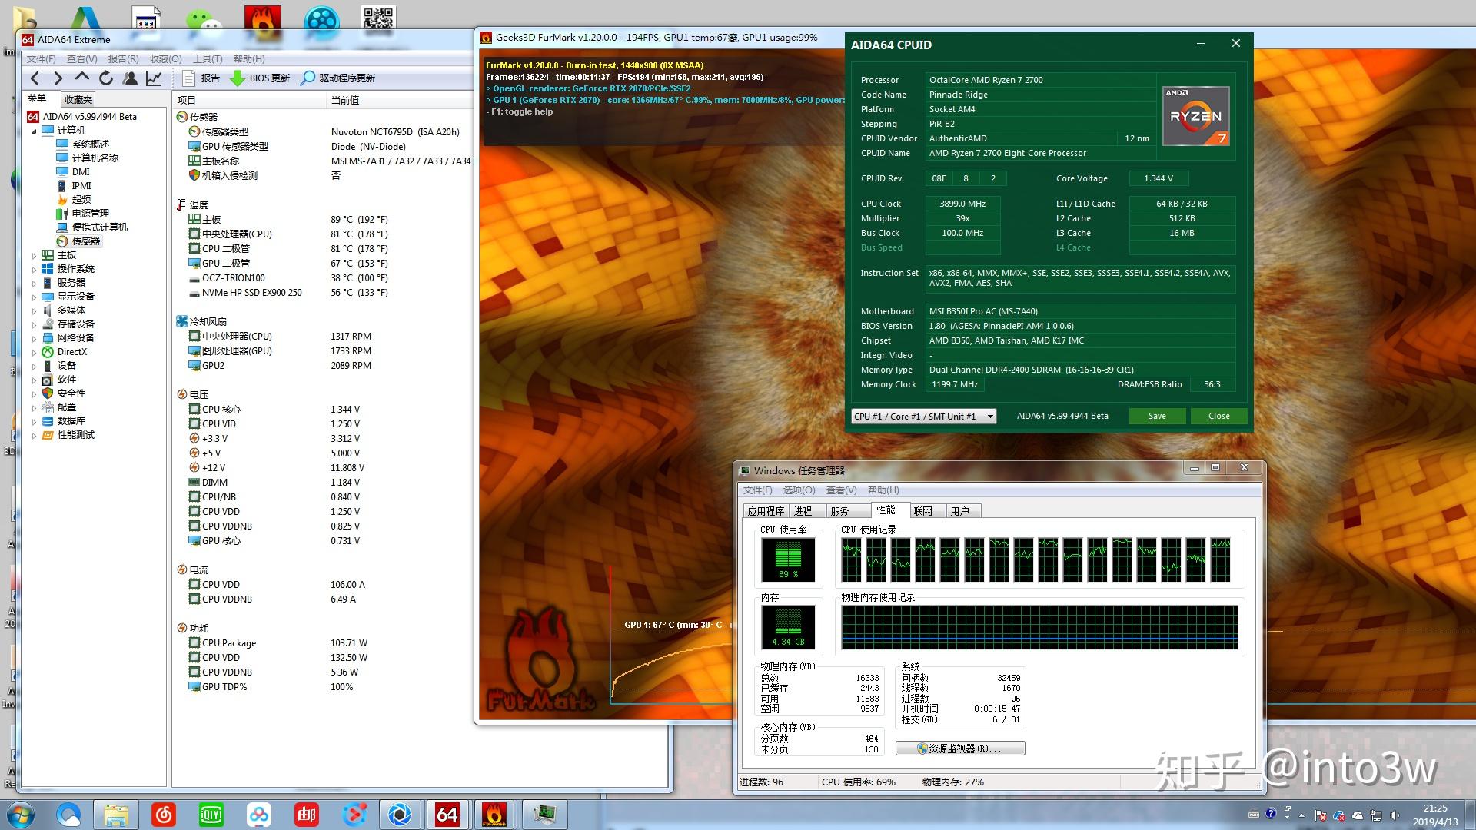1476x830 pixels.
Task: Expand the 存储设备 tree node
Action: pyautogui.click(x=34, y=324)
